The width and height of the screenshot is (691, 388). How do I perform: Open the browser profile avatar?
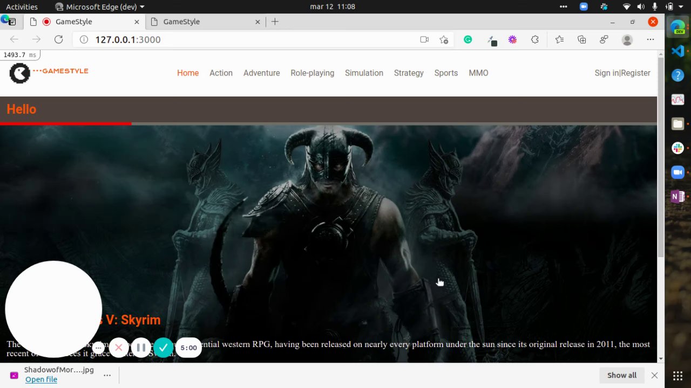627,39
